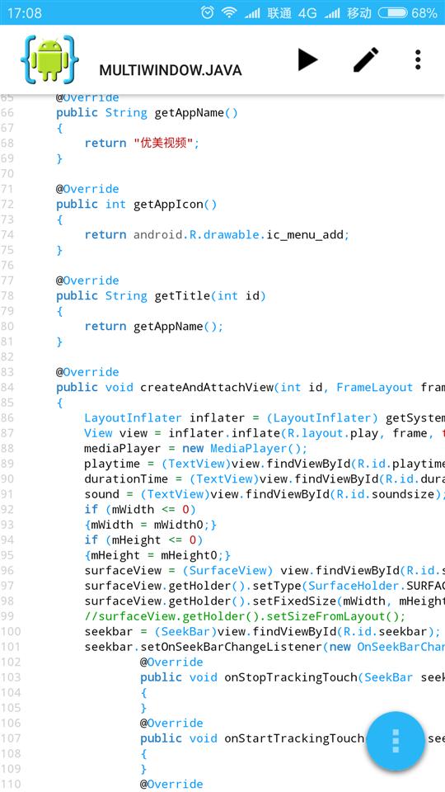
Task: Tap the Wi-Fi status bar icon
Action: [x=230, y=12]
